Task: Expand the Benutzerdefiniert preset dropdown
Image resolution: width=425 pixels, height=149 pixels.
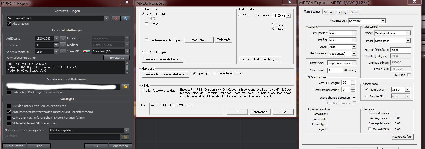Action: [106, 18]
